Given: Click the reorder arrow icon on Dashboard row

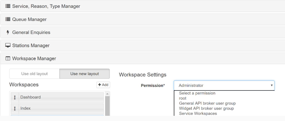Looking at the screenshot, I should click(15, 98).
